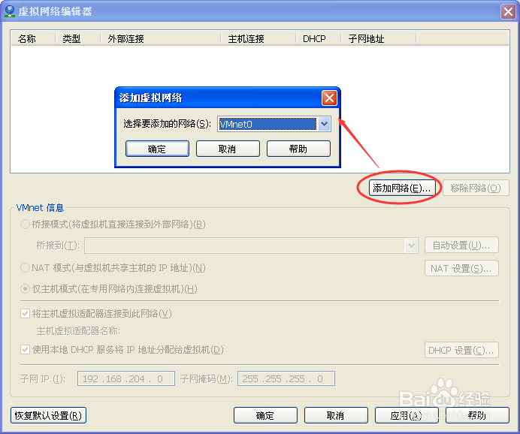The width and height of the screenshot is (520, 434).
Task: Click the 应用(A) button
Action: click(407, 415)
